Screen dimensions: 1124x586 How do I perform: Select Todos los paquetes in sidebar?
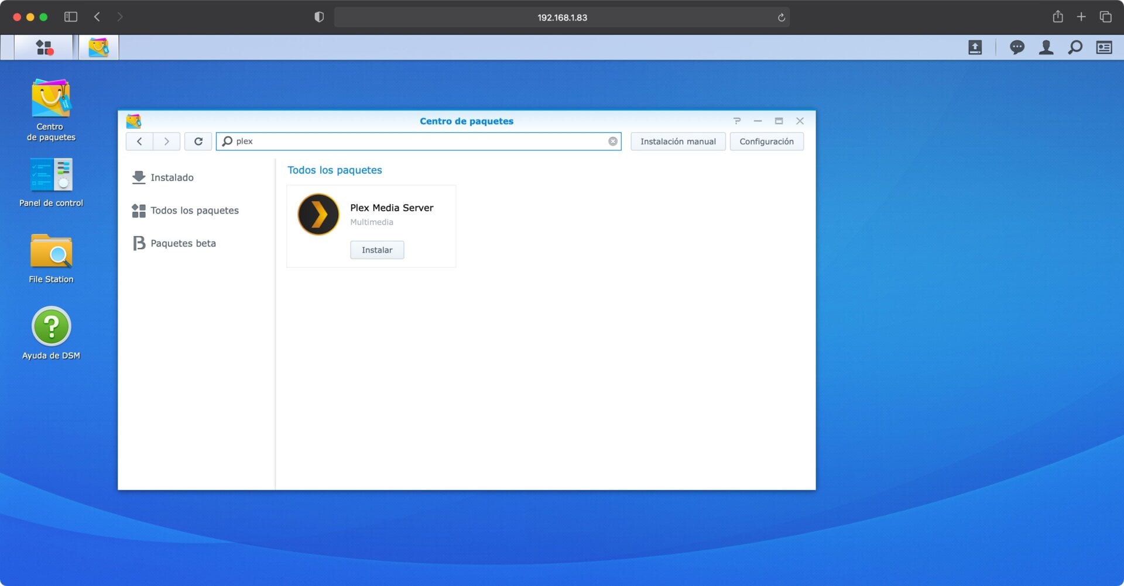coord(194,211)
